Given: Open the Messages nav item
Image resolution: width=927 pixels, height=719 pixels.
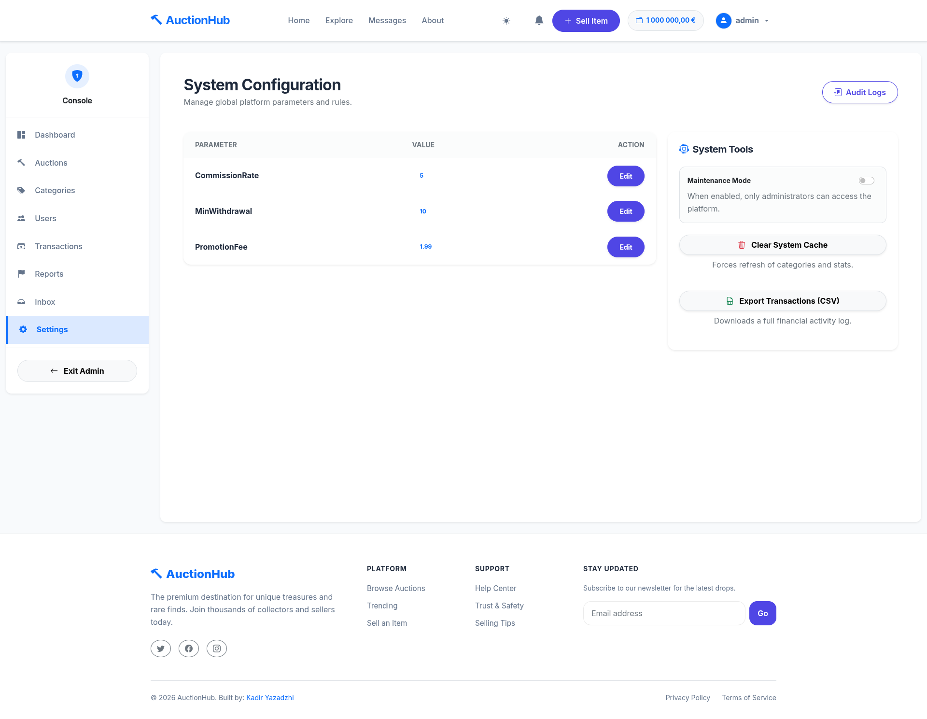Looking at the screenshot, I should pos(387,20).
